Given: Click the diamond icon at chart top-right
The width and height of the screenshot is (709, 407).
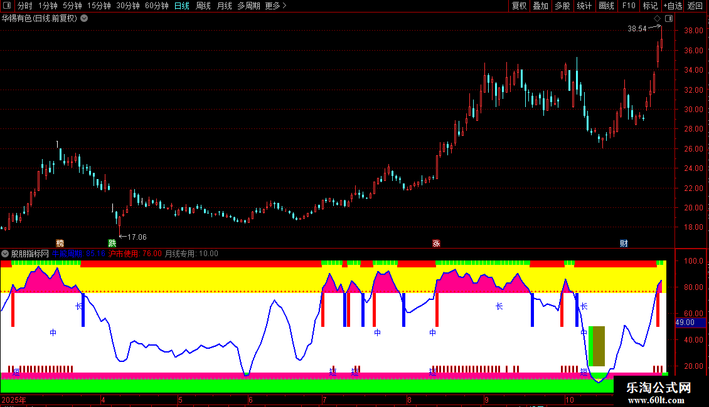Looking at the screenshot, I should (657, 19).
